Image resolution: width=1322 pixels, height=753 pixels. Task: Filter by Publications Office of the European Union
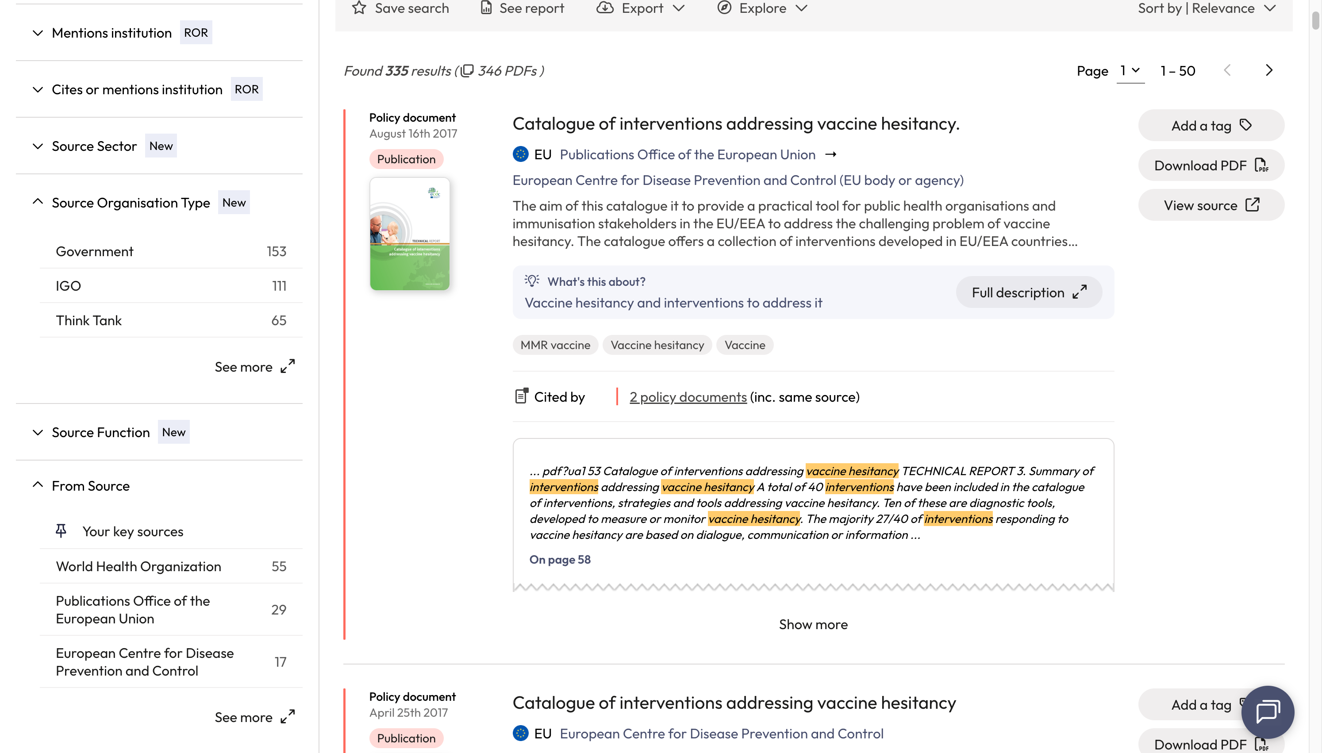171,610
